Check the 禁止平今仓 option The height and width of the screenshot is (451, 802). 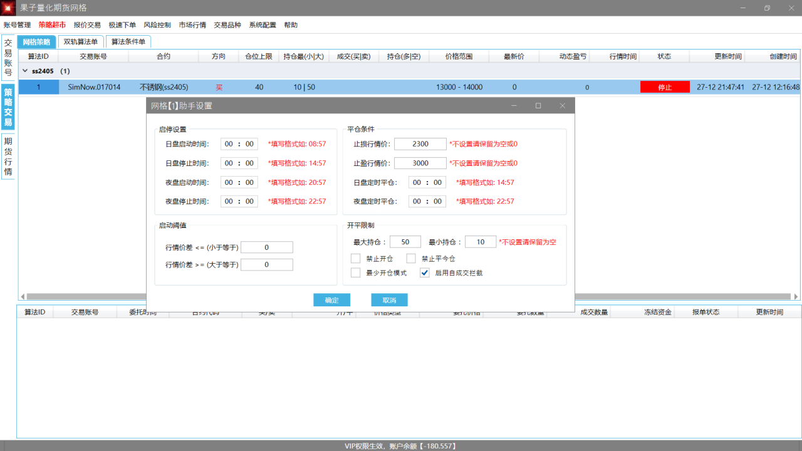[411, 257]
